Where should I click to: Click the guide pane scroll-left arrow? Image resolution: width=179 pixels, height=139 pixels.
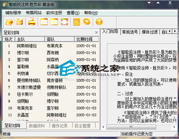(x=103, y=127)
